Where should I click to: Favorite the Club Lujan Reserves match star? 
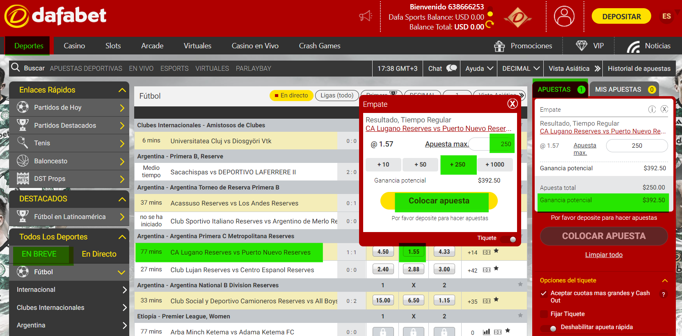[496, 268]
